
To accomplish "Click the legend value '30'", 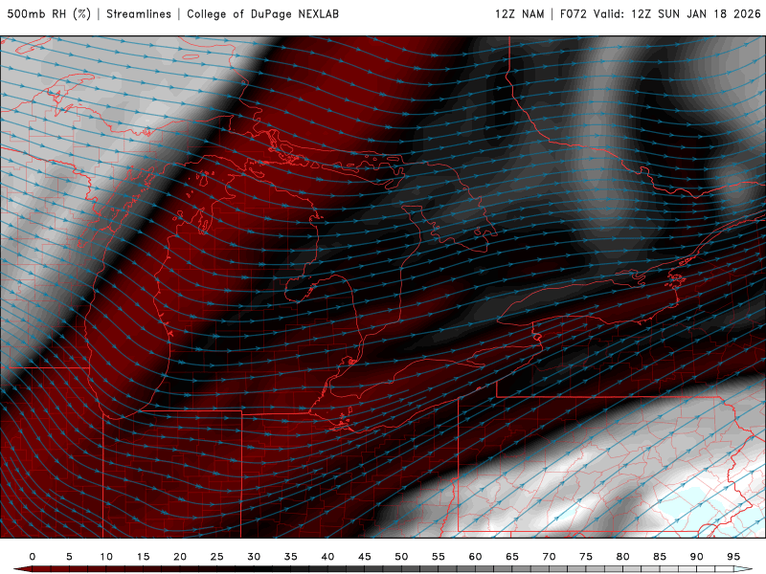I will click(x=254, y=557).
